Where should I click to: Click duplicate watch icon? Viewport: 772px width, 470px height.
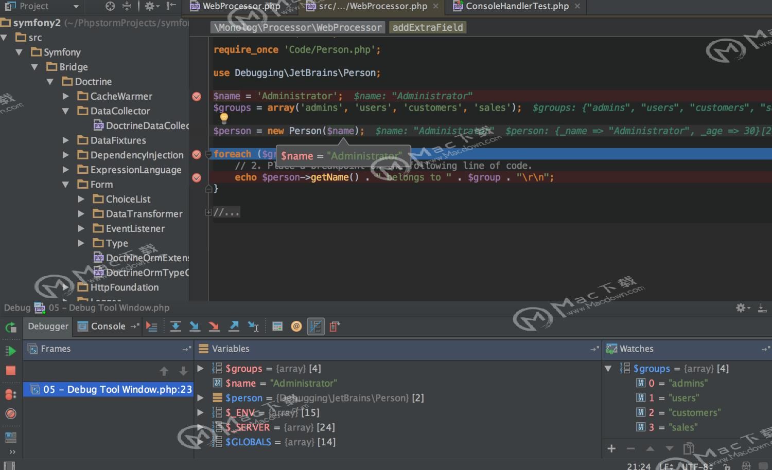point(689,448)
